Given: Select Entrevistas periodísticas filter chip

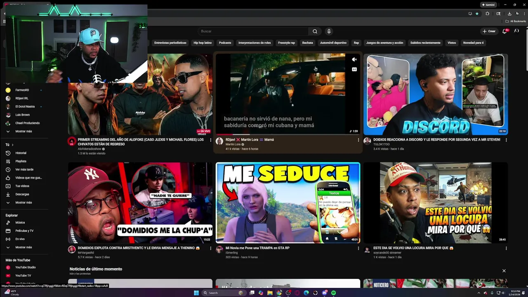Looking at the screenshot, I should pos(170,43).
